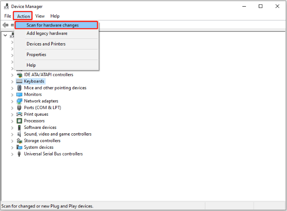287x211 pixels.
Task: Expand Mice and other pointing devices
Action: [x=12, y=88]
